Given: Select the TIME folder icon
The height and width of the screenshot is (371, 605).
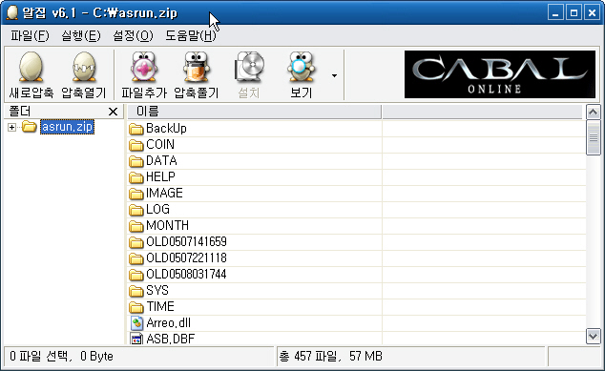Looking at the screenshot, I should pyautogui.click(x=136, y=306).
